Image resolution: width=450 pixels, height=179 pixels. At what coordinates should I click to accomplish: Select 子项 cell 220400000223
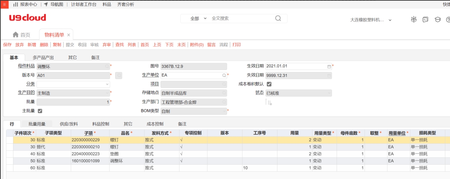90,154
